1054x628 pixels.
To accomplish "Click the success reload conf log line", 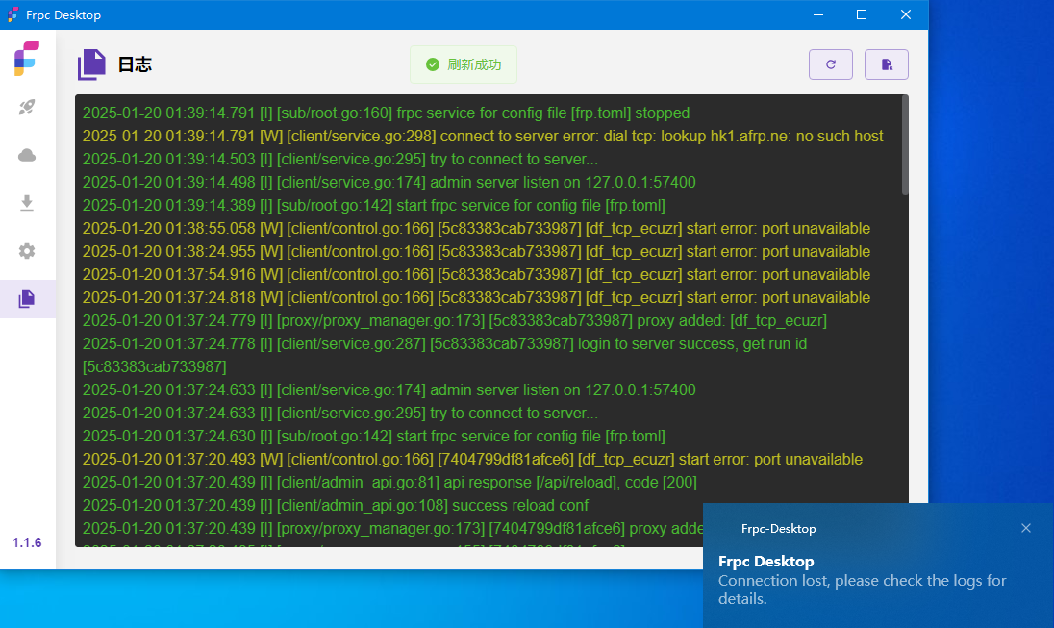I will click(x=336, y=505).
